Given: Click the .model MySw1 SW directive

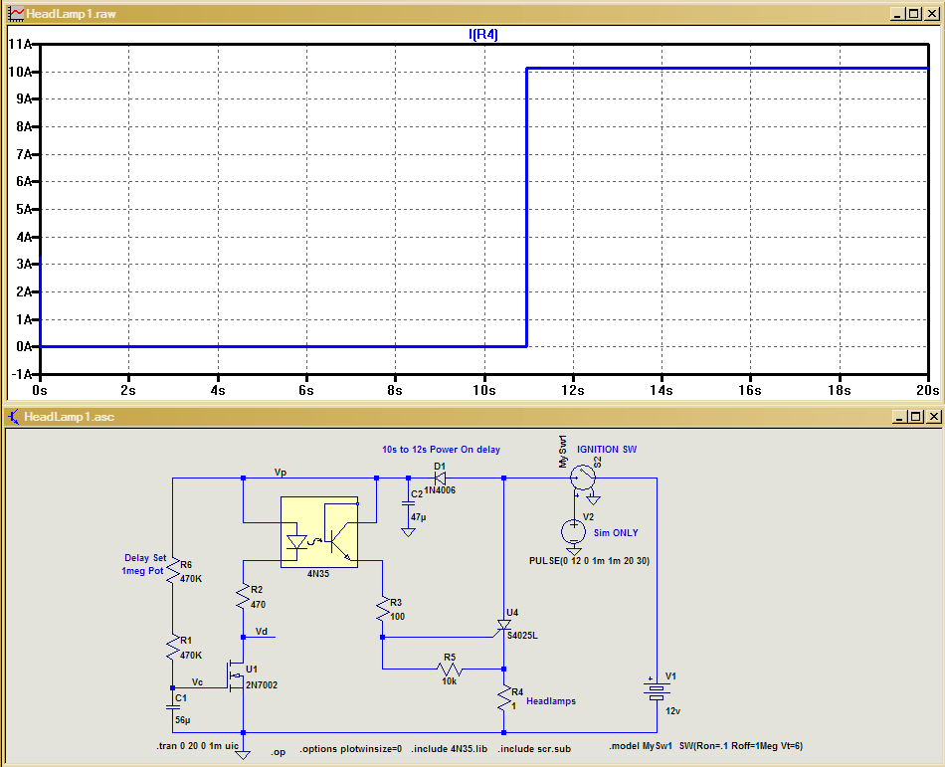Looking at the screenshot, I should pos(705,746).
